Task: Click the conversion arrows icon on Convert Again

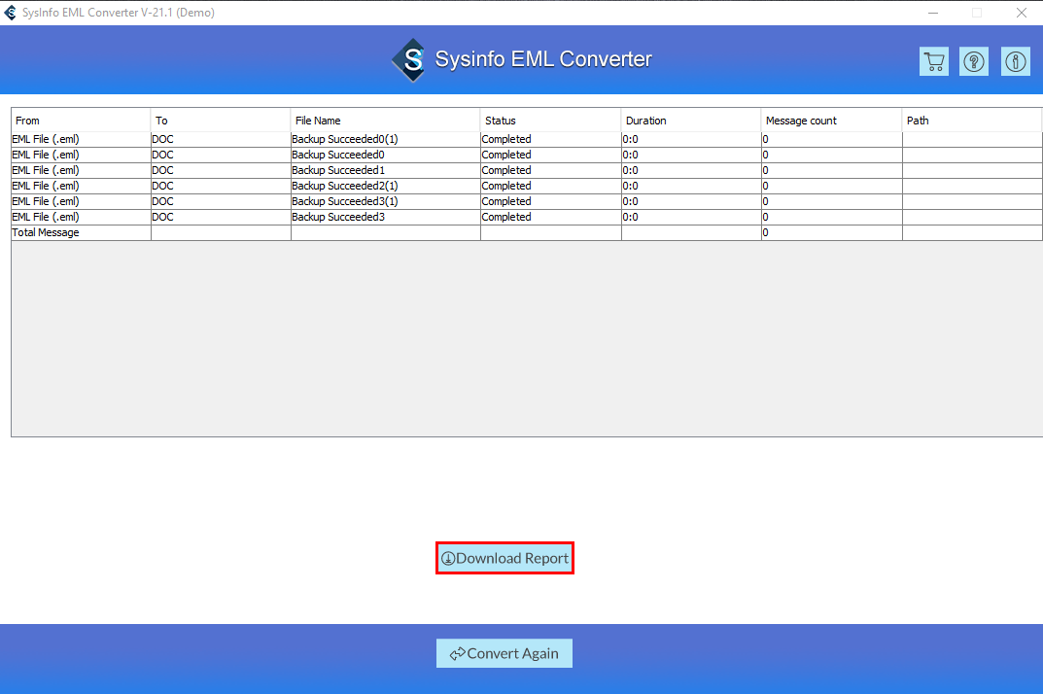Action: click(457, 653)
